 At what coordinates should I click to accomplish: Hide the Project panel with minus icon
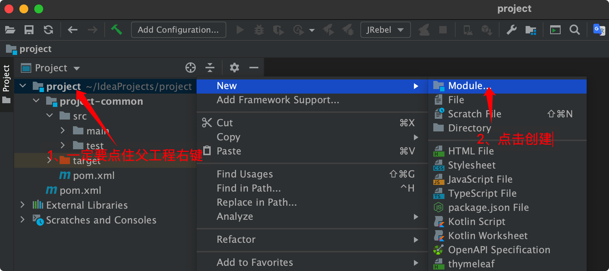(254, 68)
